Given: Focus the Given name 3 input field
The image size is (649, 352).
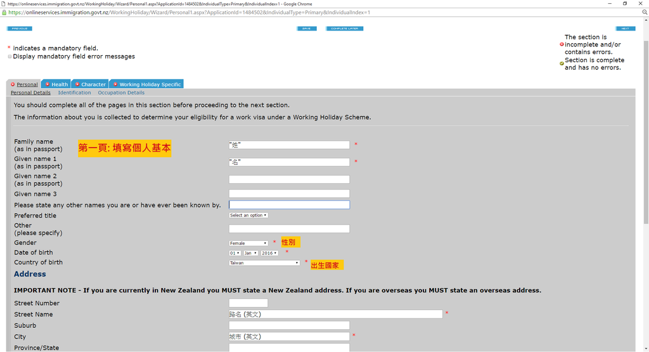Looking at the screenshot, I should click(289, 193).
